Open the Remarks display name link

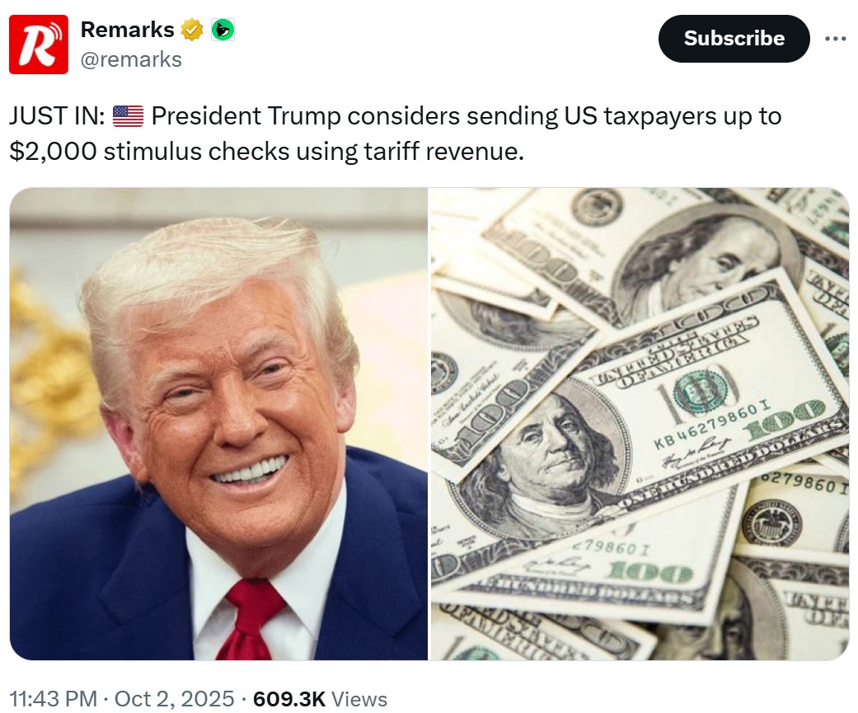[x=128, y=30]
